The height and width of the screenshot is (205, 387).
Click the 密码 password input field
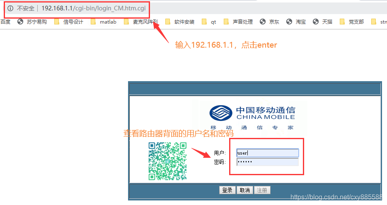coord(268,162)
